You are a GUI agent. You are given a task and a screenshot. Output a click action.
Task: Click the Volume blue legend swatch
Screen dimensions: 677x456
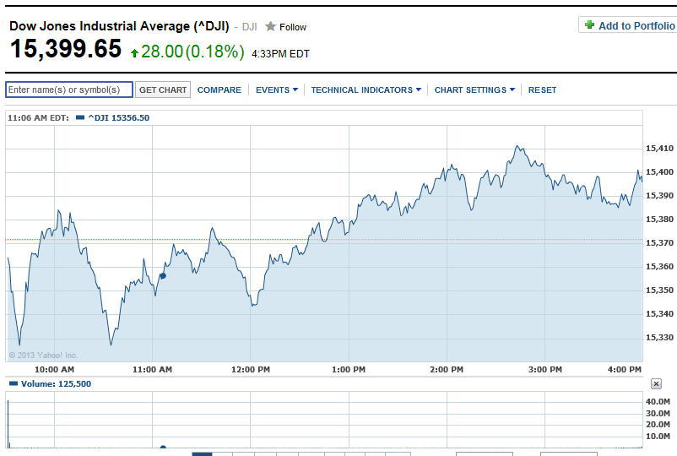tap(14, 383)
